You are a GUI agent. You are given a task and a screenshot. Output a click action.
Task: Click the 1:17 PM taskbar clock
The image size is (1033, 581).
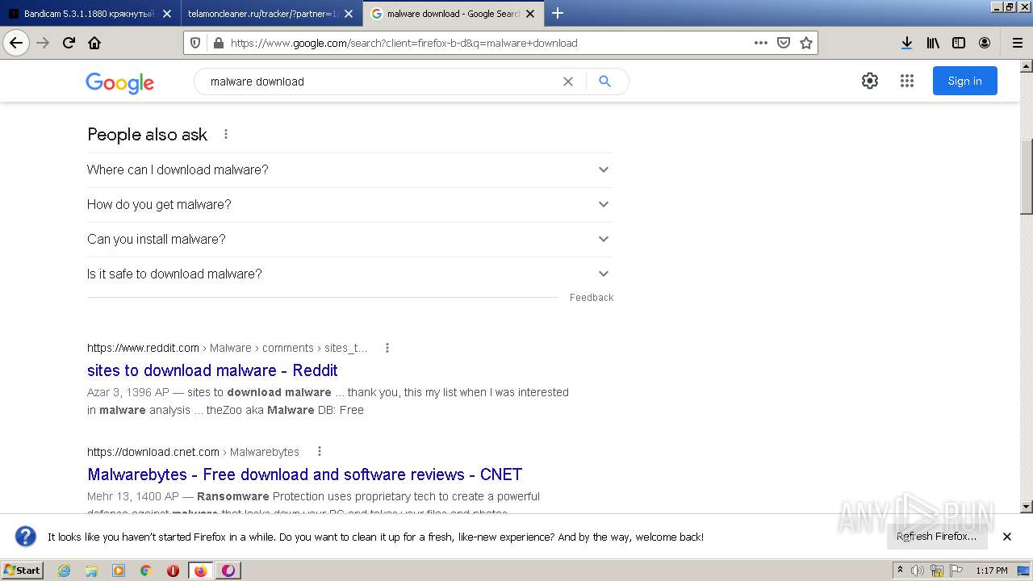click(992, 571)
